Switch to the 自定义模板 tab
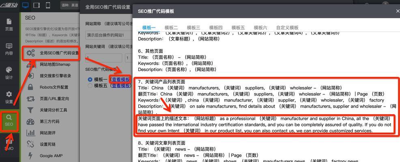The height and width of the screenshot is (162, 400). click(x=287, y=28)
